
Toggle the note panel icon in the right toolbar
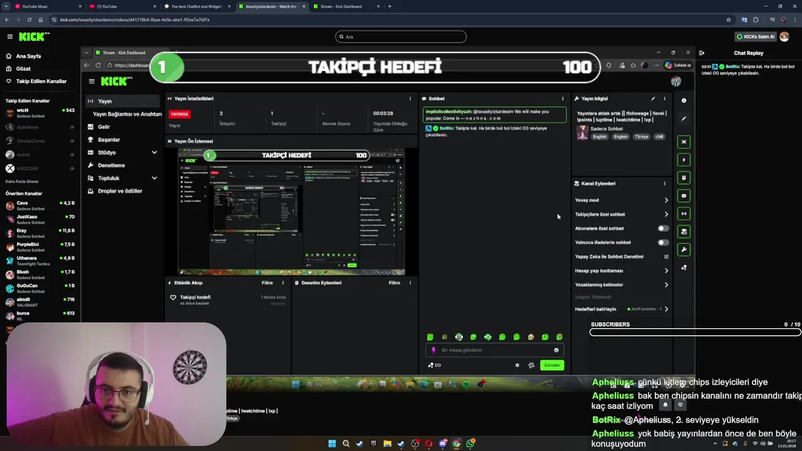[684, 178]
